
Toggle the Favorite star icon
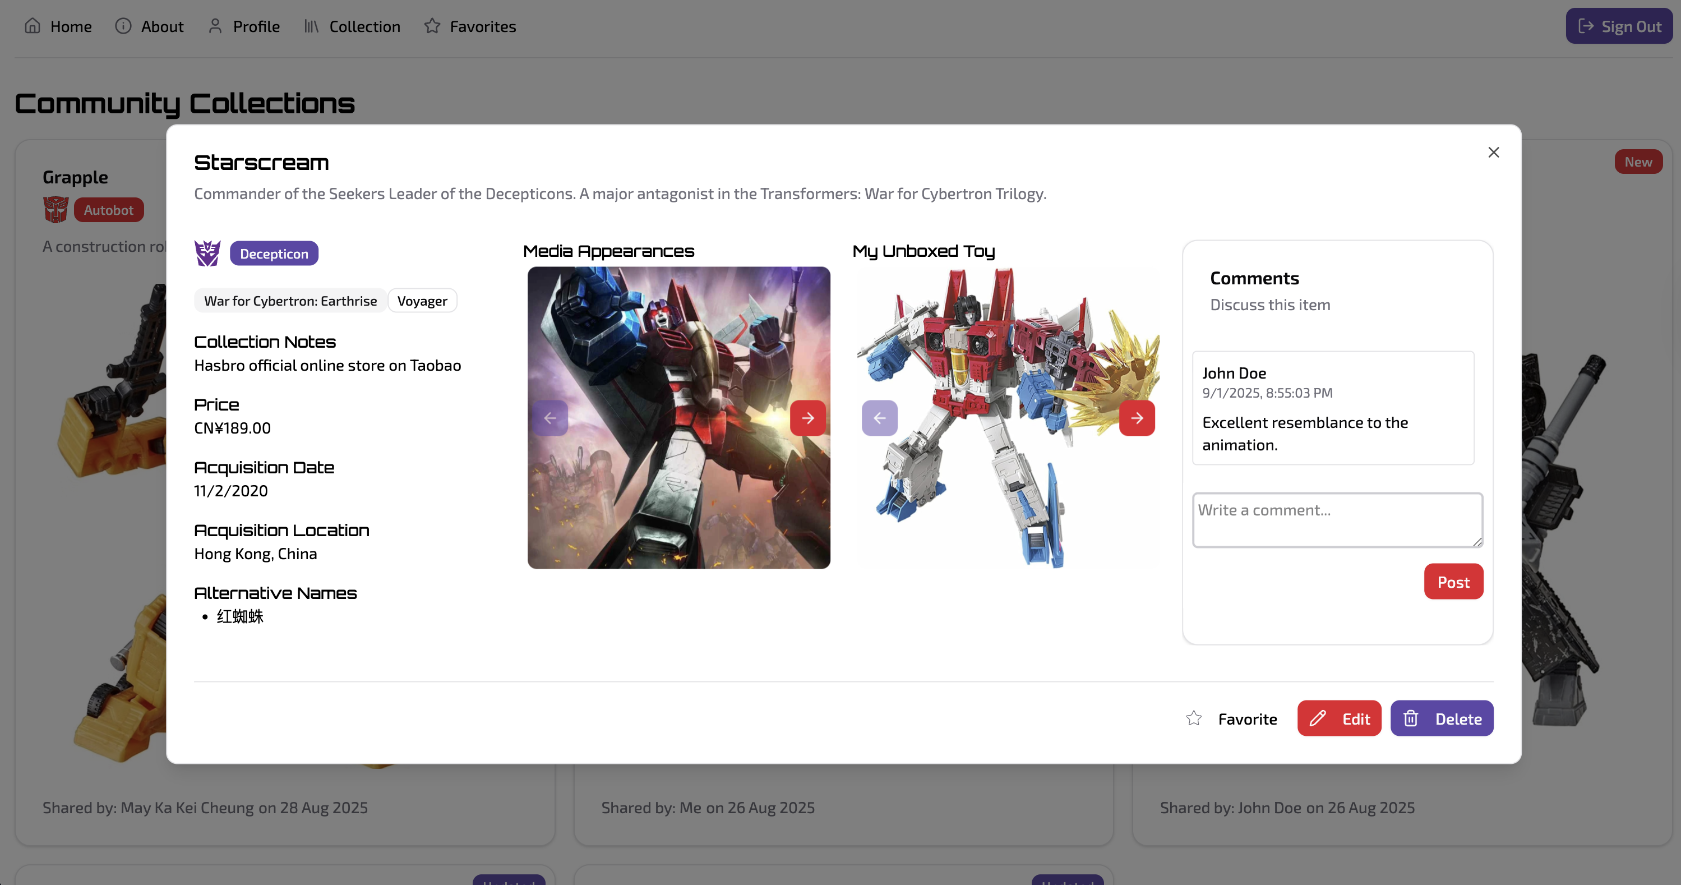pyautogui.click(x=1194, y=718)
